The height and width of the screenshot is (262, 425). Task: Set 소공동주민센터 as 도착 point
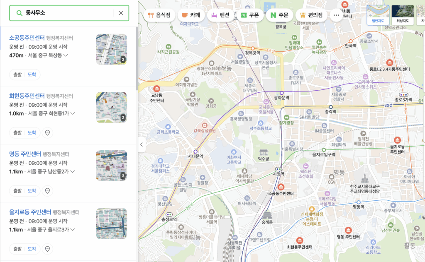tap(32, 75)
